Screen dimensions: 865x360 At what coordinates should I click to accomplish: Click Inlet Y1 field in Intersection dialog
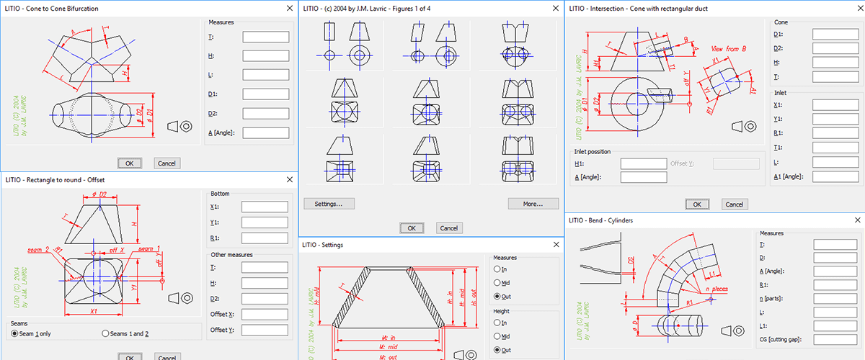tap(835, 120)
